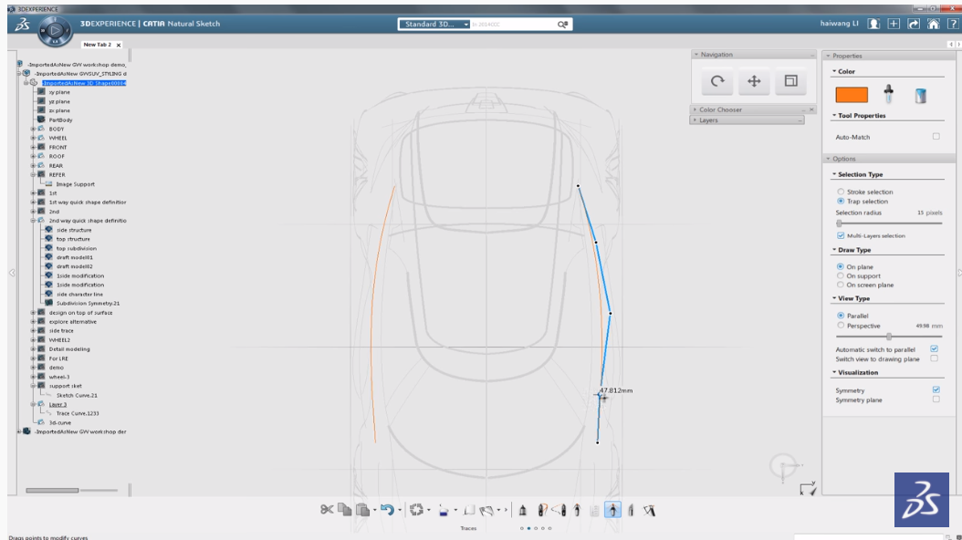This screenshot has height=540, width=962.
Task: Click the paint bucket icon in Color section
Action: click(920, 95)
